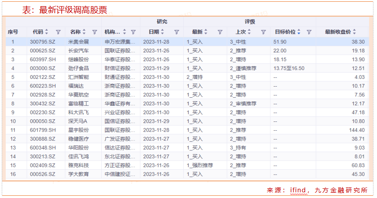This screenshot has height=198, width=377.
Task: Click the 科大讯飞 name cell
Action: pyautogui.click(x=78, y=112)
